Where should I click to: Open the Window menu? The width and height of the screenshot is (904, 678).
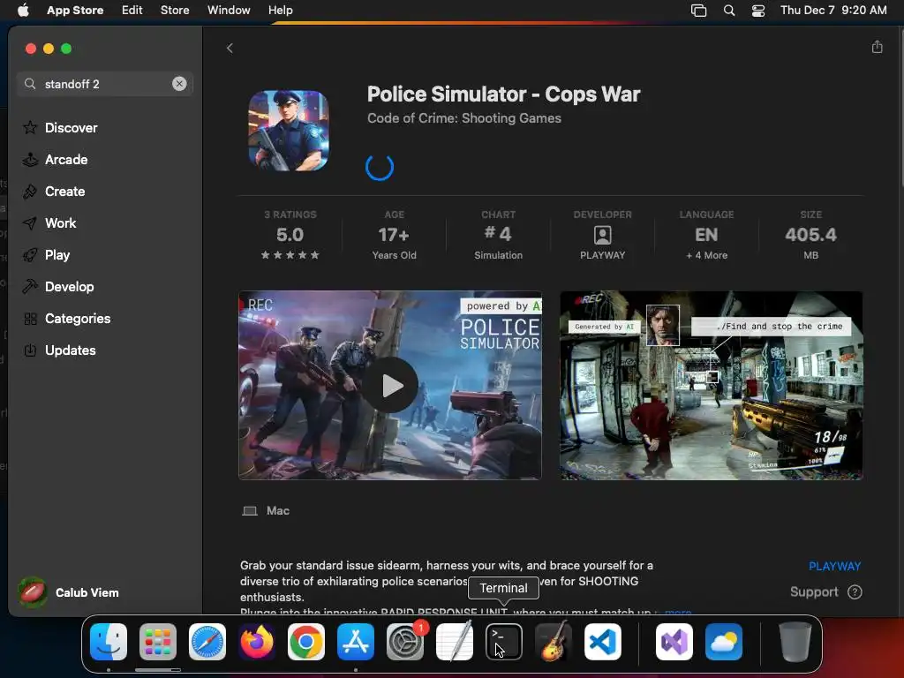tap(229, 11)
